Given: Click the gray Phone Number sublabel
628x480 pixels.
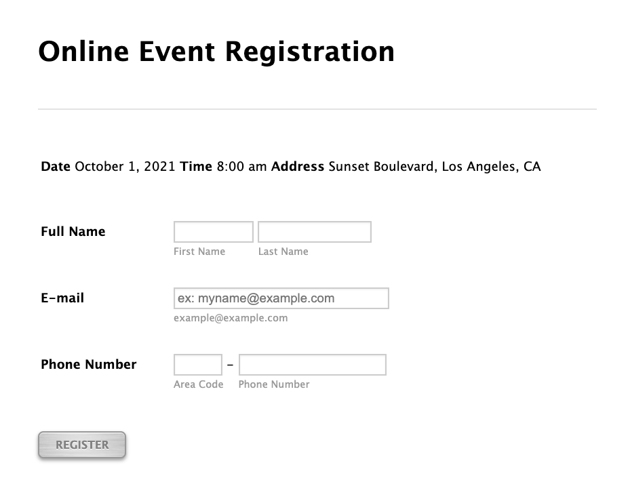Looking at the screenshot, I should pos(274,384).
